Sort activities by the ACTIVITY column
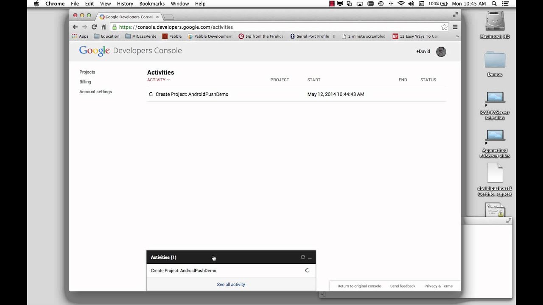Viewport: 543px width, 305px height. pyautogui.click(x=158, y=80)
